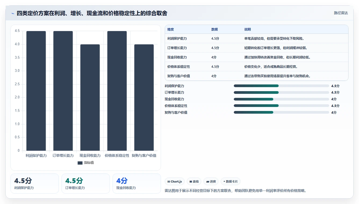The width and height of the screenshot is (359, 204).
Task: Click description 短期转化和订单增长更强，但利润缓冲较弱。
Action: pos(276,48)
